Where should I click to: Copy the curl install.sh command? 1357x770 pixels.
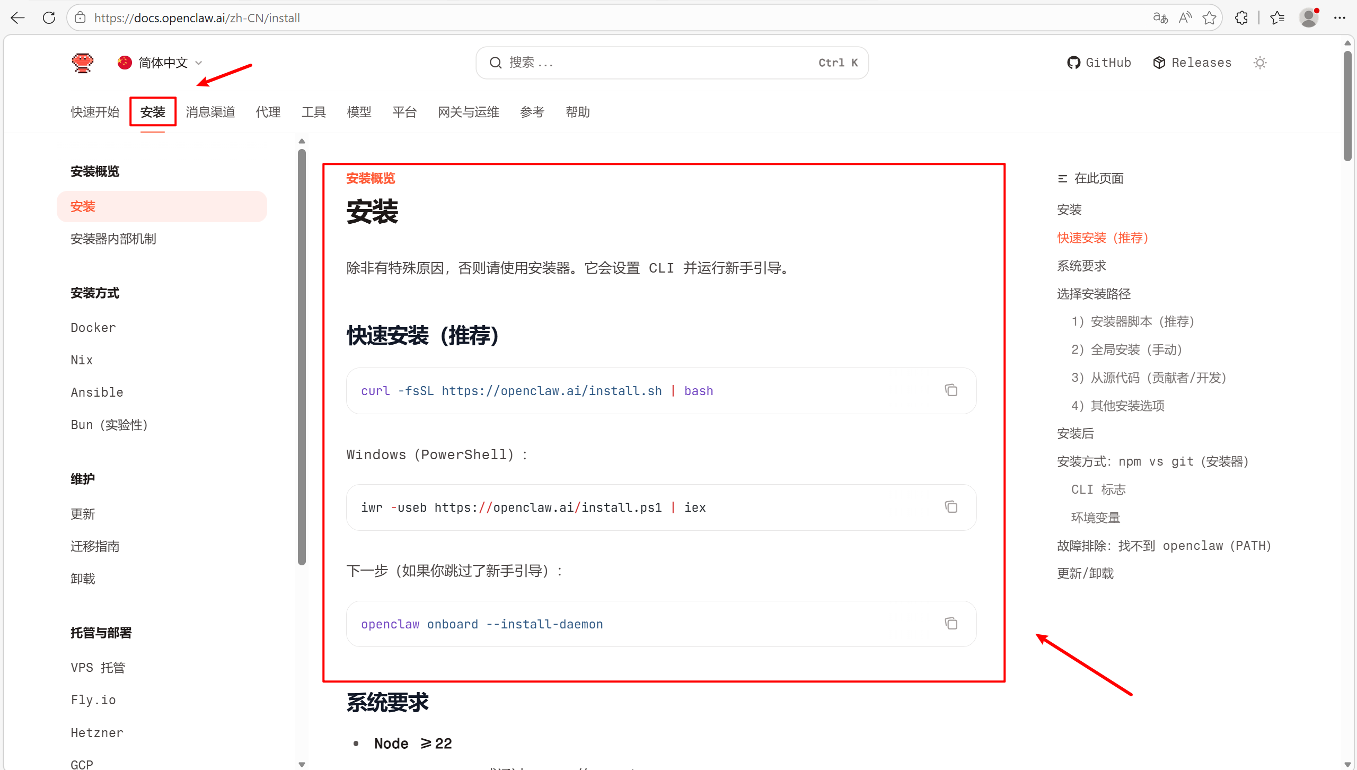coord(951,390)
